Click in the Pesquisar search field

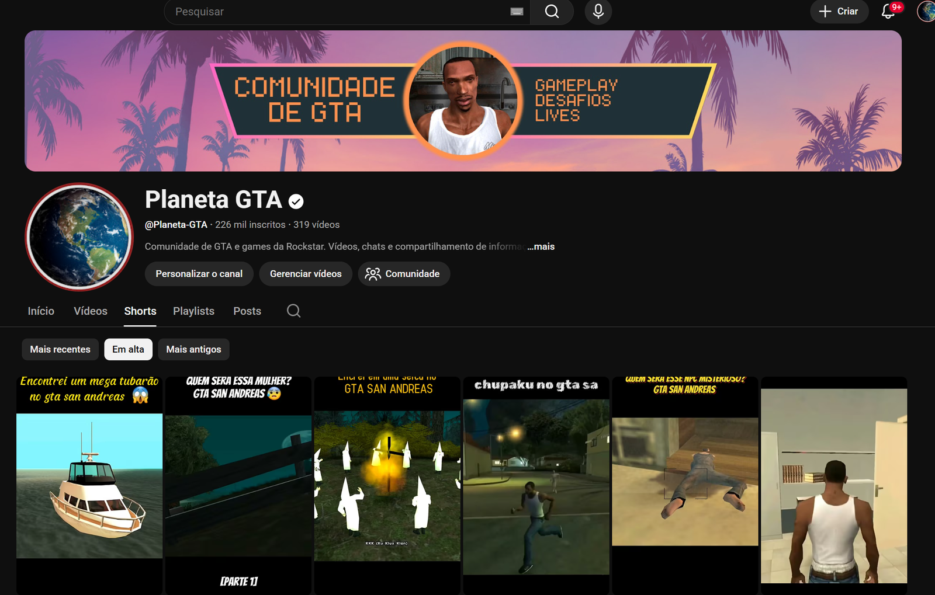point(339,12)
